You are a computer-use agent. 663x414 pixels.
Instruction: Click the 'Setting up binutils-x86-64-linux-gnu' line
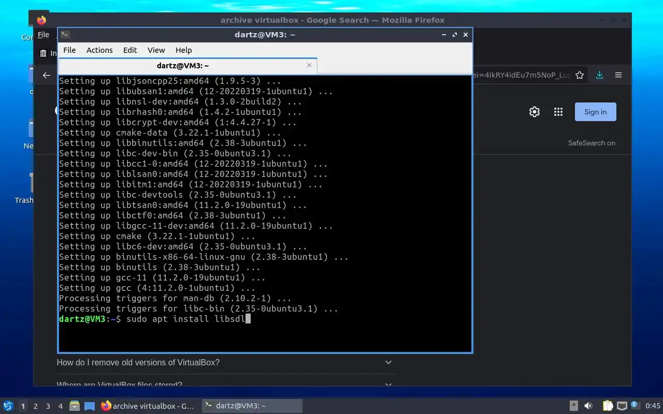click(x=204, y=257)
